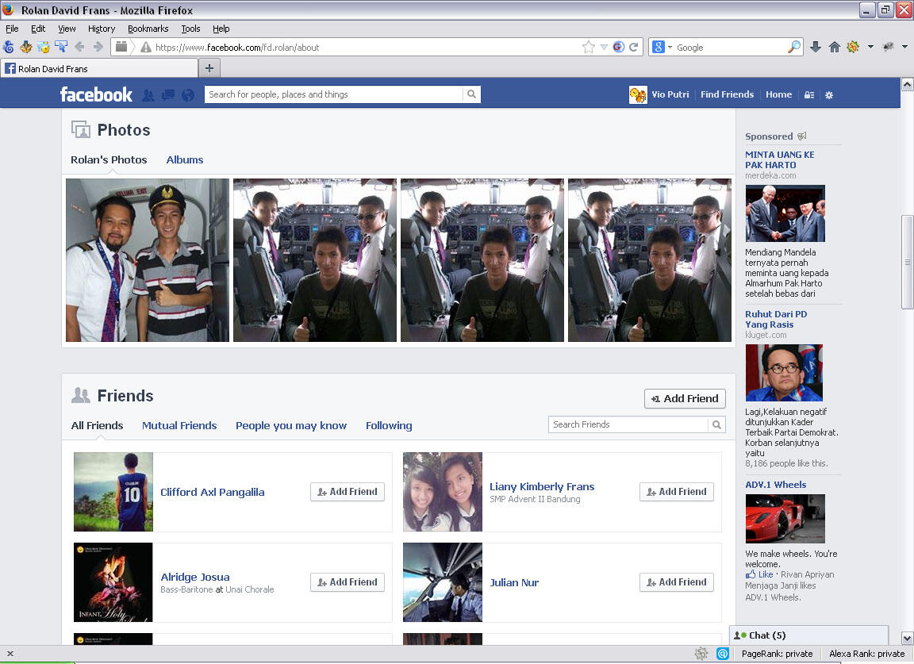Show the All Friends list
The image size is (914, 664).
[98, 425]
